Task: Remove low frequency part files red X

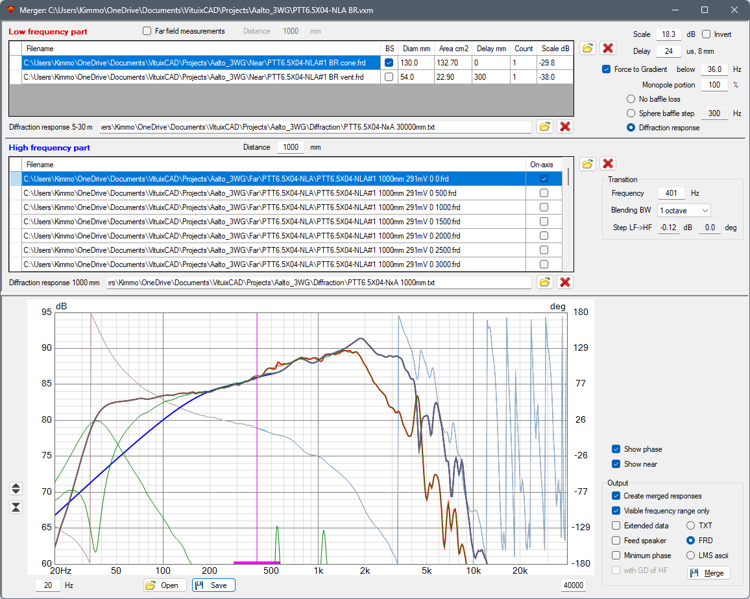Action: tap(608, 48)
